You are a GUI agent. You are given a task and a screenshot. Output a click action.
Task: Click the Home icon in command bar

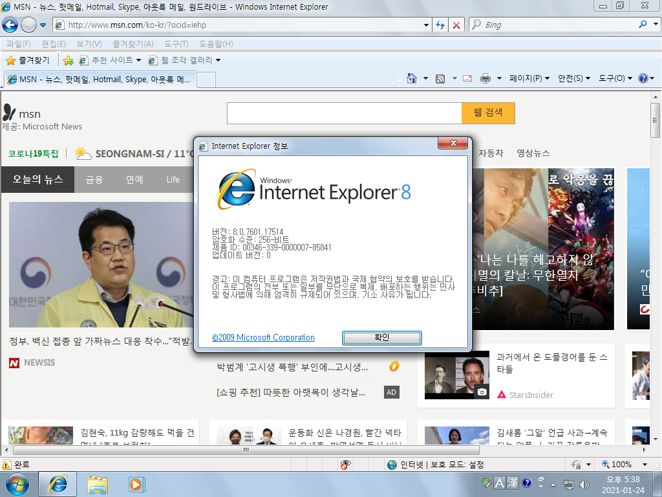(x=412, y=78)
